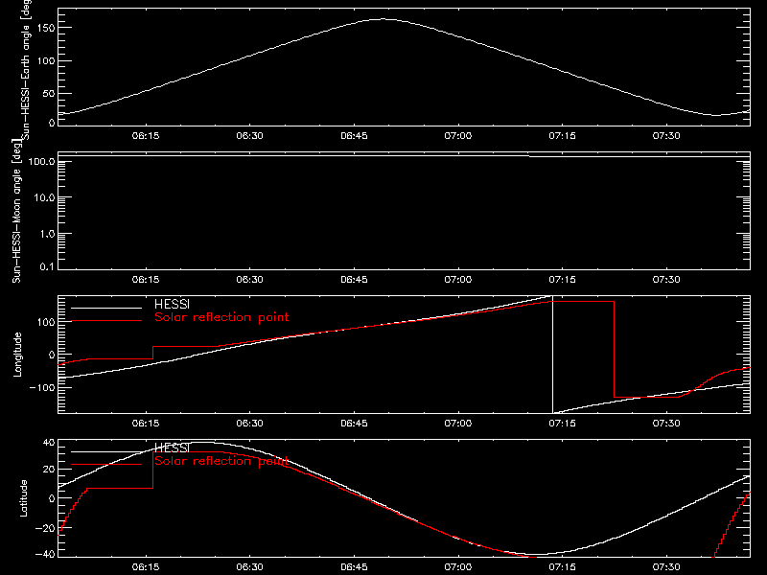Click the -20 tick on Latitude axis
767x575 pixels.
[x=45, y=528]
